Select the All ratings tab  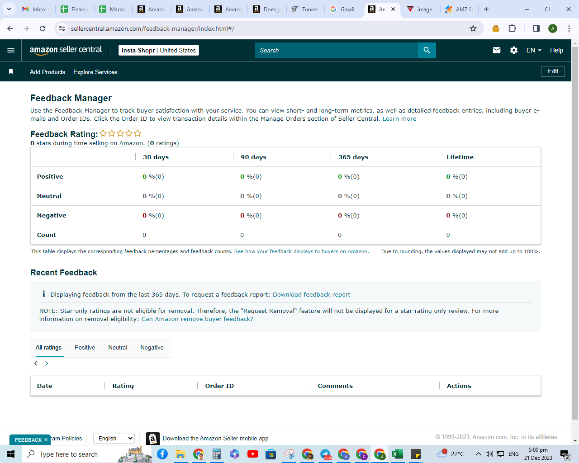(x=48, y=348)
